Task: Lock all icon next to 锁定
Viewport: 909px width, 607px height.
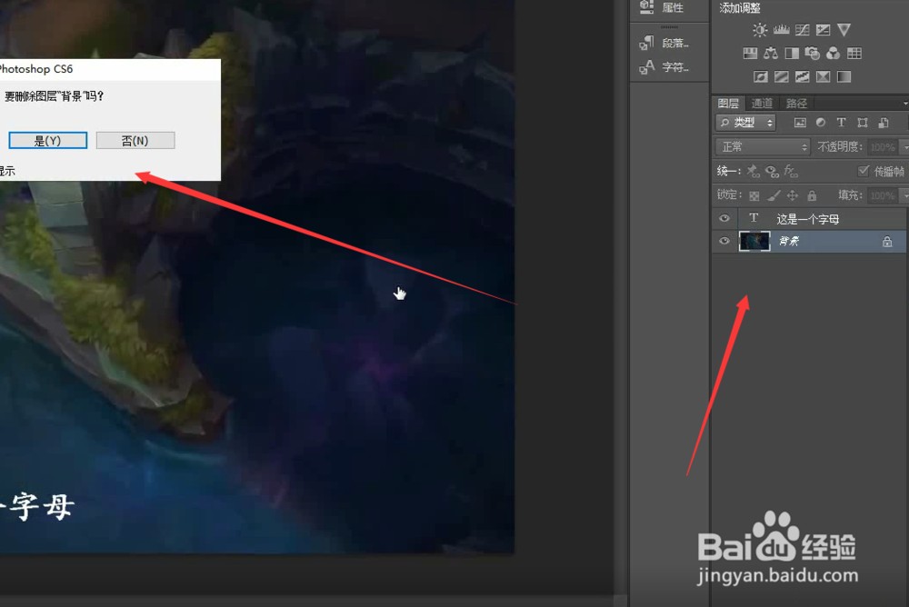Action: pos(812,196)
